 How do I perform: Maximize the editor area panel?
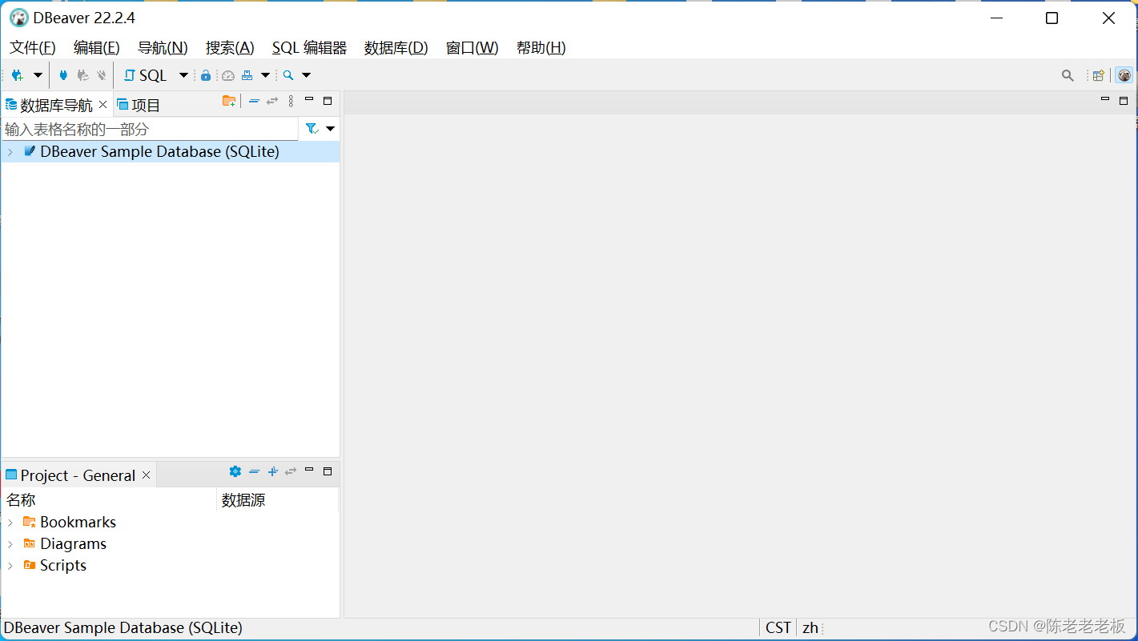pyautogui.click(x=1124, y=101)
